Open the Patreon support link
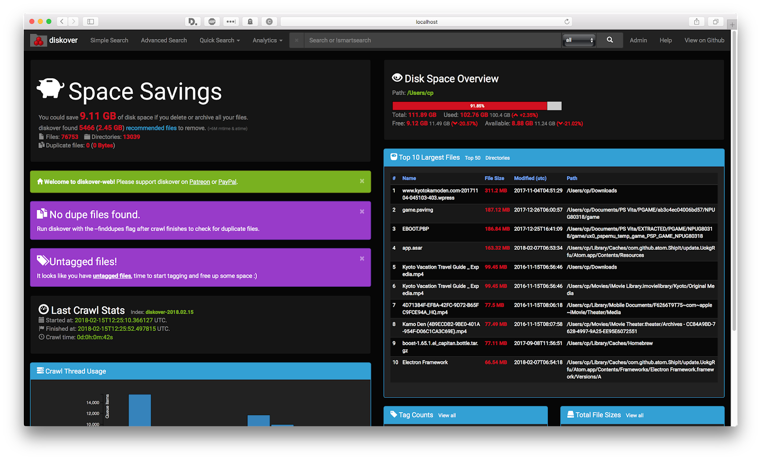Image resolution: width=761 pixels, height=460 pixels. pyautogui.click(x=199, y=181)
